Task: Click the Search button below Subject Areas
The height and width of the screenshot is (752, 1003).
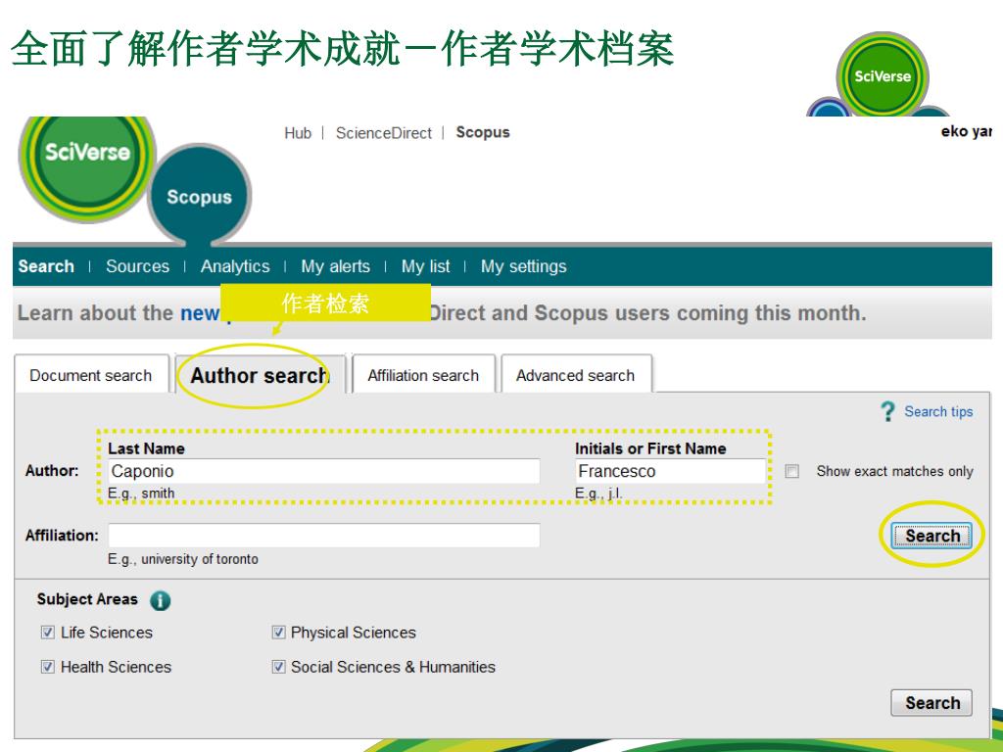Action: coord(932,703)
